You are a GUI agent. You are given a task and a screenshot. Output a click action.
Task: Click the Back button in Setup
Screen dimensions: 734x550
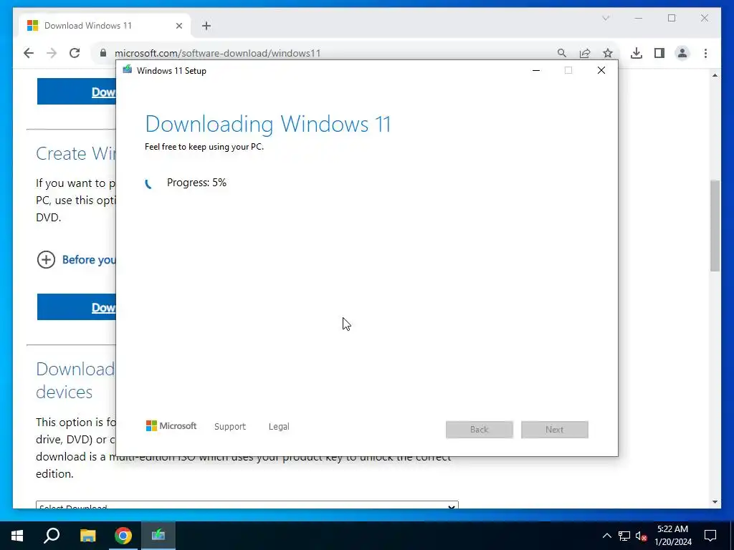click(x=480, y=430)
